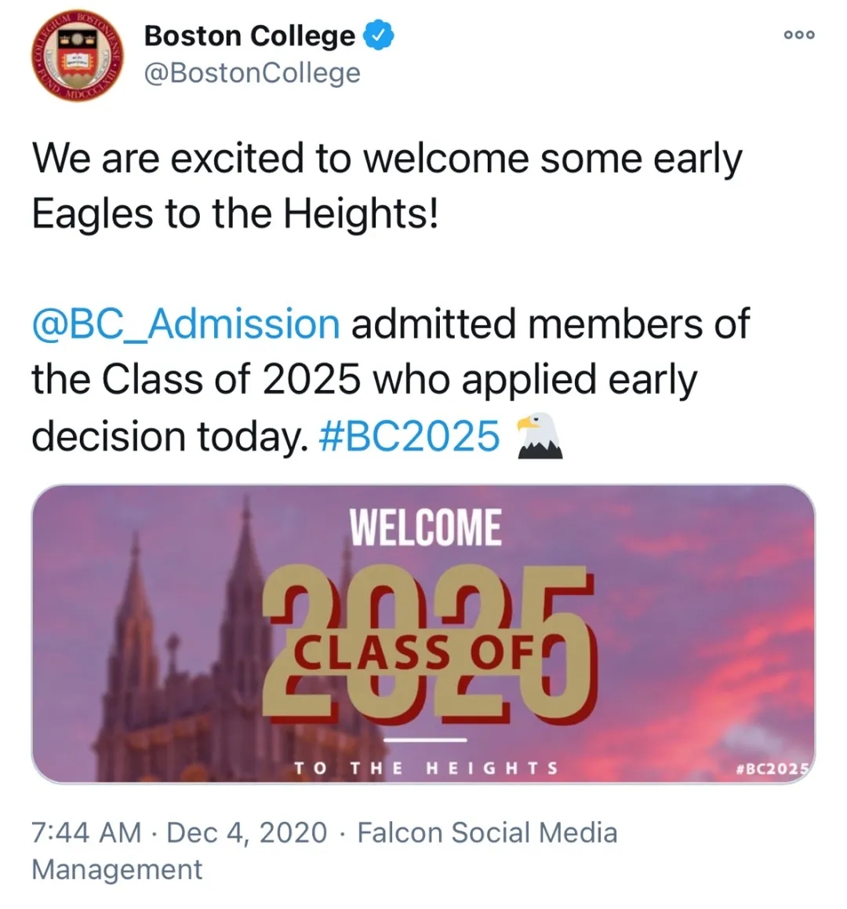Click the WELCOME heading in the banner
This screenshot has height=909, width=847.
424,528
